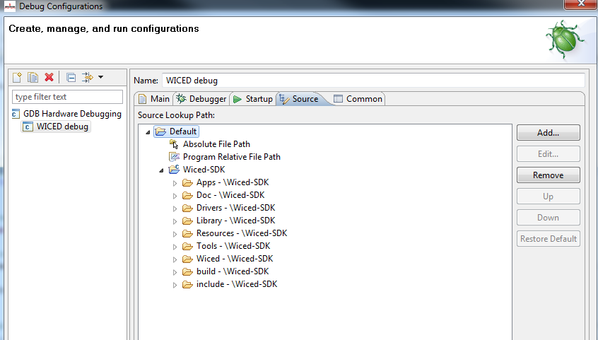Switch to the Main tab

coord(154,99)
